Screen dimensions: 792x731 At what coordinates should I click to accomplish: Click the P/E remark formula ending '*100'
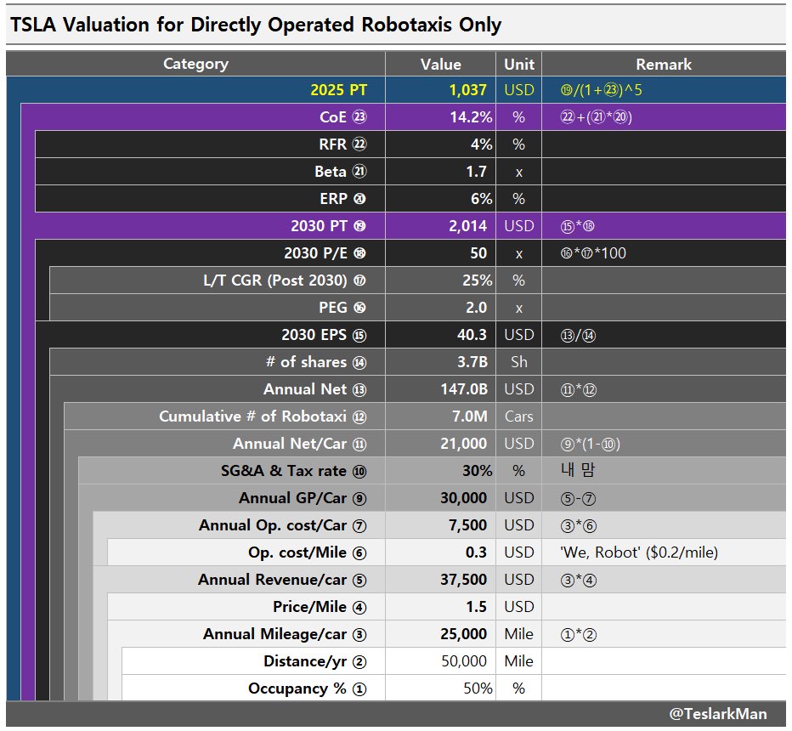coord(593,253)
